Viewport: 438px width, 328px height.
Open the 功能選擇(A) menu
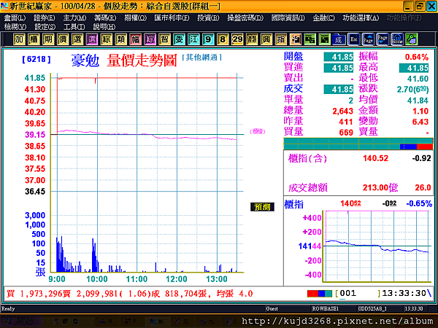pos(361,18)
